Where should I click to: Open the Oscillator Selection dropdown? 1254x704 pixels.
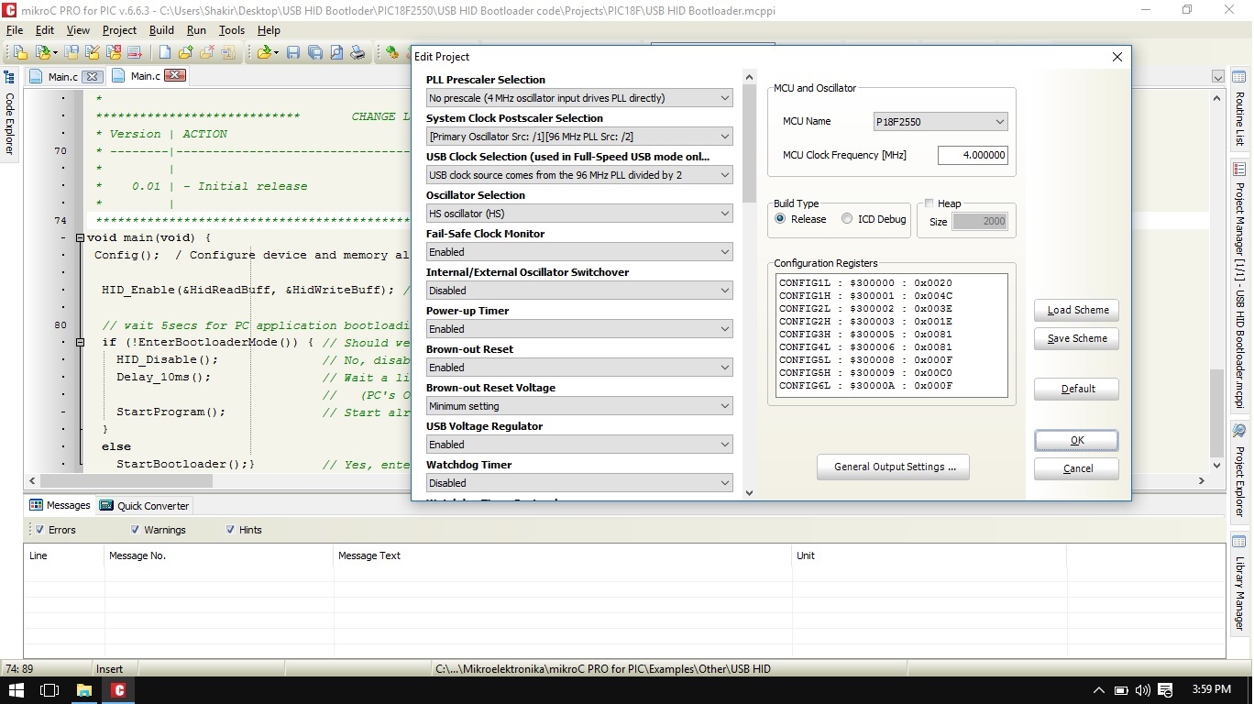579,214
